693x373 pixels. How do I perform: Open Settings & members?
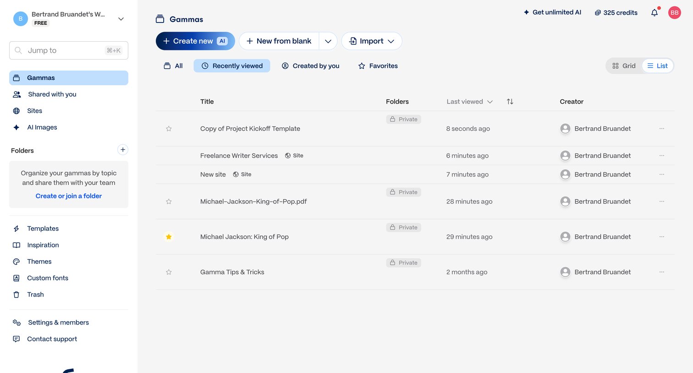coord(69,323)
